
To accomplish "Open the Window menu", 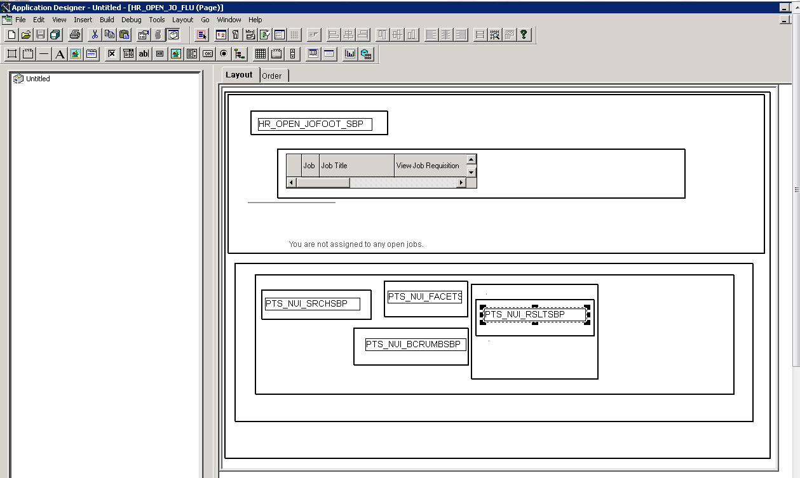I will [x=229, y=20].
